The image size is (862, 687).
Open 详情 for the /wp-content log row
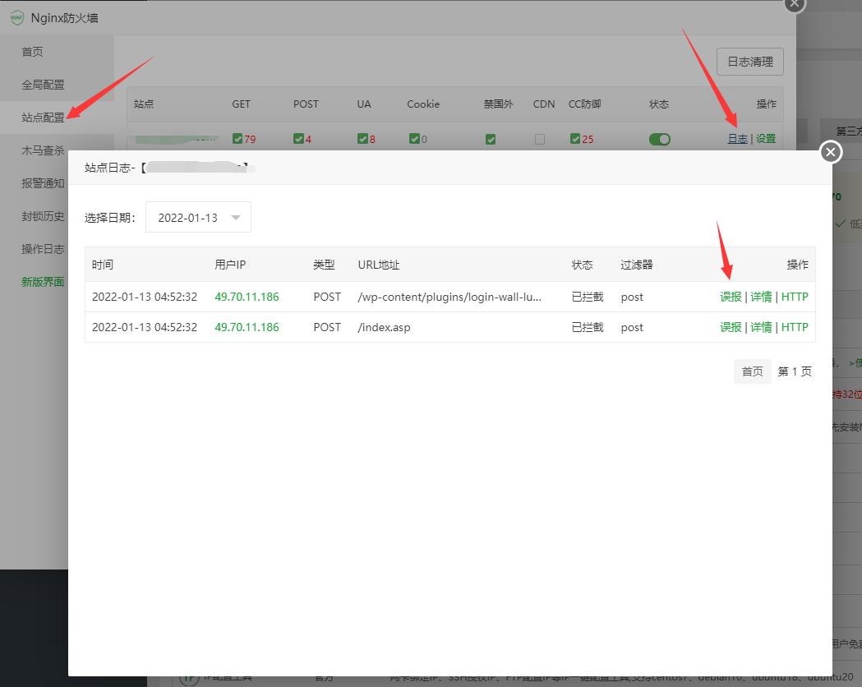[x=762, y=297]
